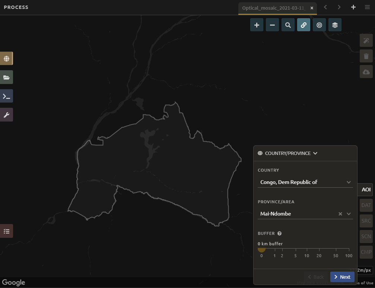Open the Tasks checklist sidebar icon
375x288 pixels.
[x=6, y=231]
